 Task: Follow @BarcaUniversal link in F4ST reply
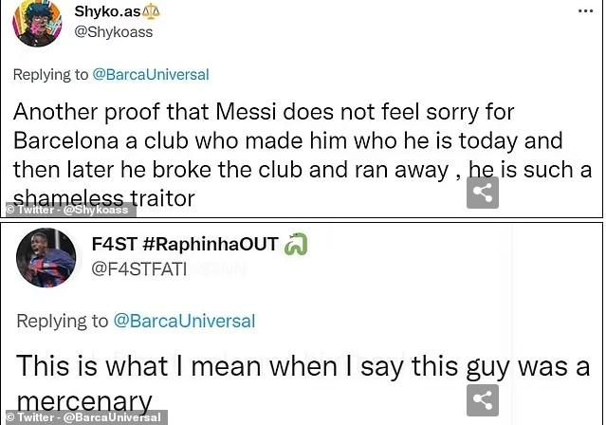pyautogui.click(x=184, y=321)
